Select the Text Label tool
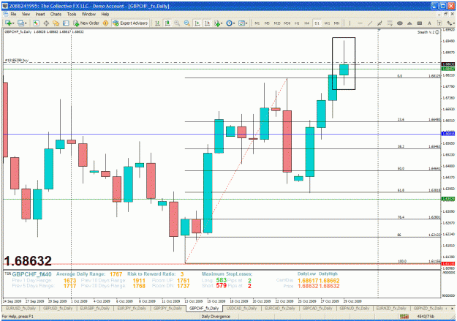 439,23
